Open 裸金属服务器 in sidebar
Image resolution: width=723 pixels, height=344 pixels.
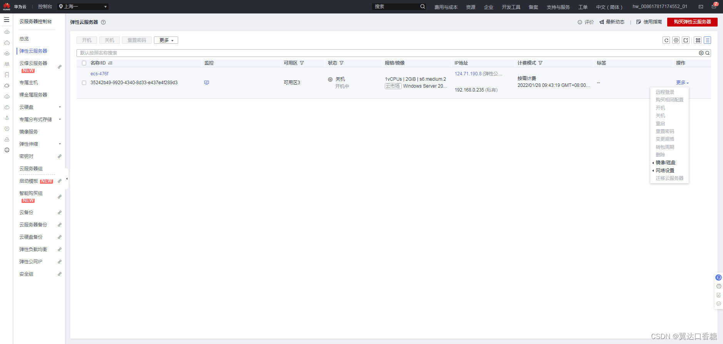[x=33, y=95]
